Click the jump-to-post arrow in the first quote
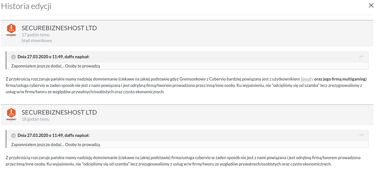Viewport: 376px width, 176px height. pos(361,57)
